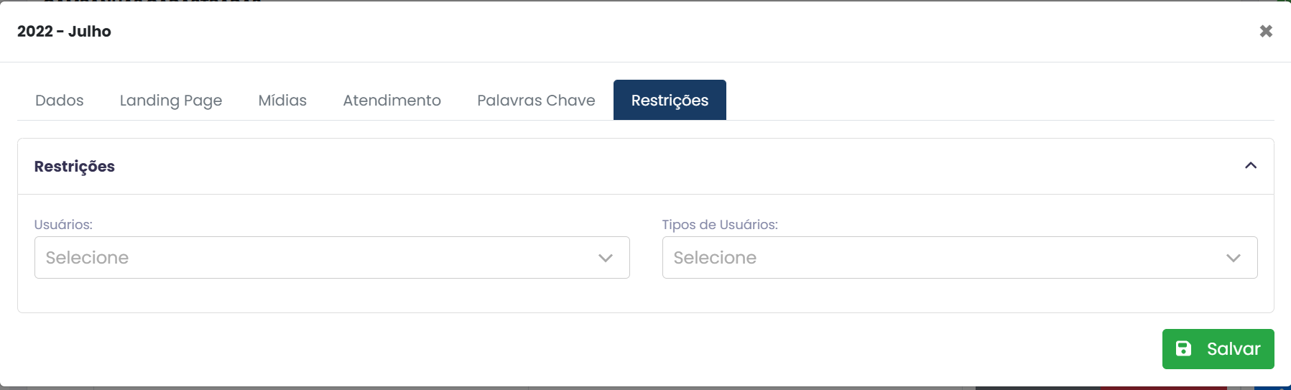The width and height of the screenshot is (1291, 390).
Task: Click the "2022 - Julho" modal title
Action: pyautogui.click(x=64, y=32)
